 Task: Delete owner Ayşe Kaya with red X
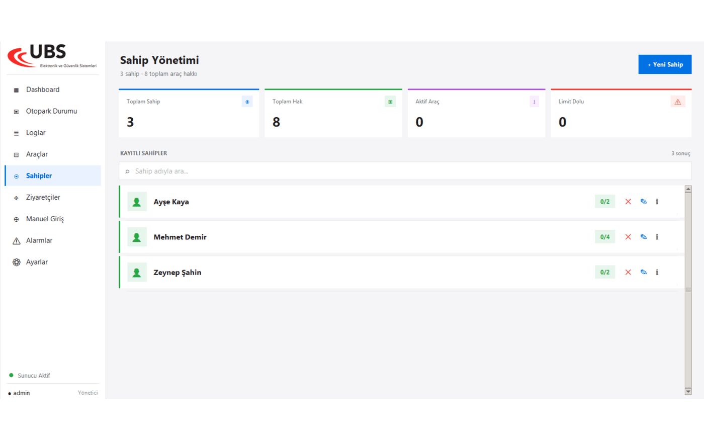[628, 202]
